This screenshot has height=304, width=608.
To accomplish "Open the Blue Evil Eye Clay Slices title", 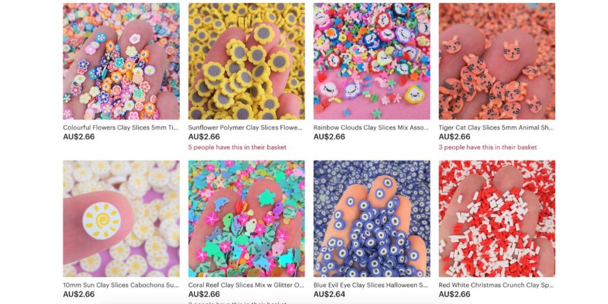I will 371,285.
